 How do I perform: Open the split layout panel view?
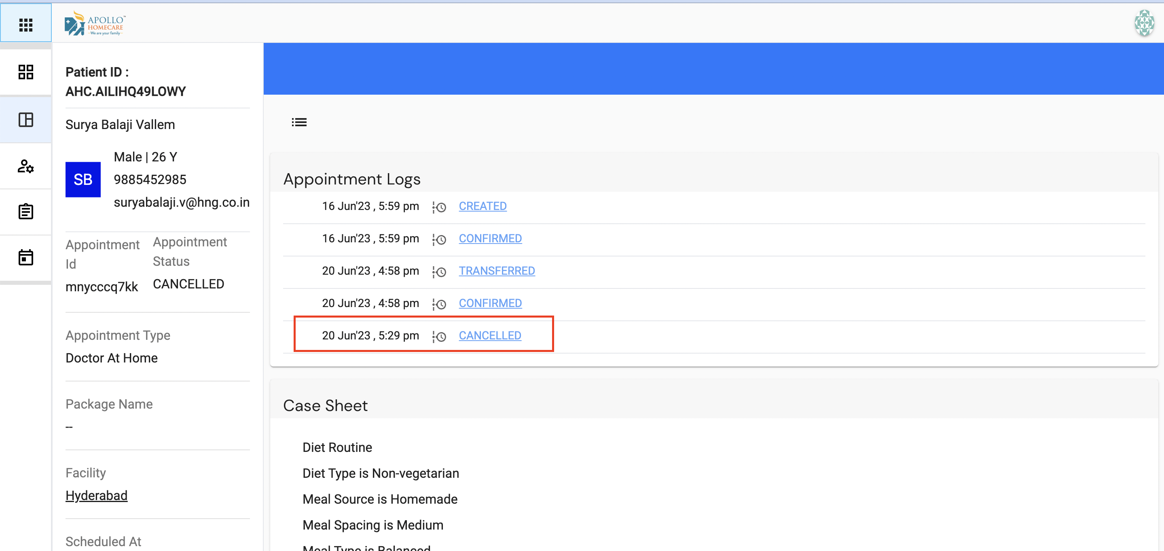pos(26,119)
